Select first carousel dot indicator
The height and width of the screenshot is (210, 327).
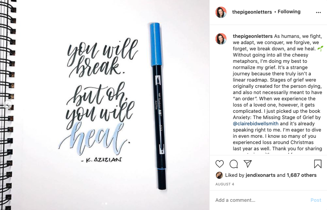tap(103, 203)
